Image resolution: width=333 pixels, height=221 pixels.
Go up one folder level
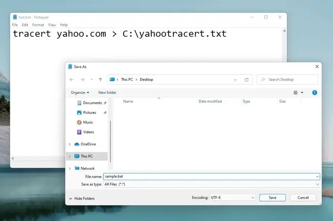[x=100, y=80]
